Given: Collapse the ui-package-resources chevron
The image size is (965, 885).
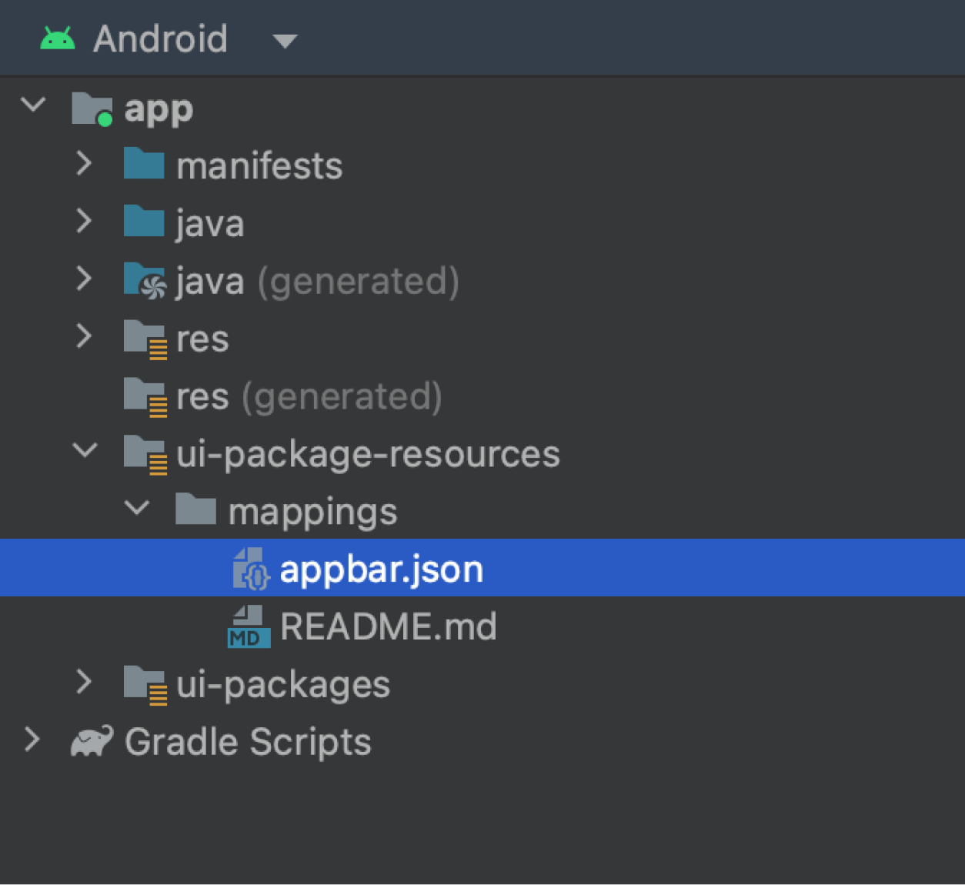Looking at the screenshot, I should click(x=85, y=450).
